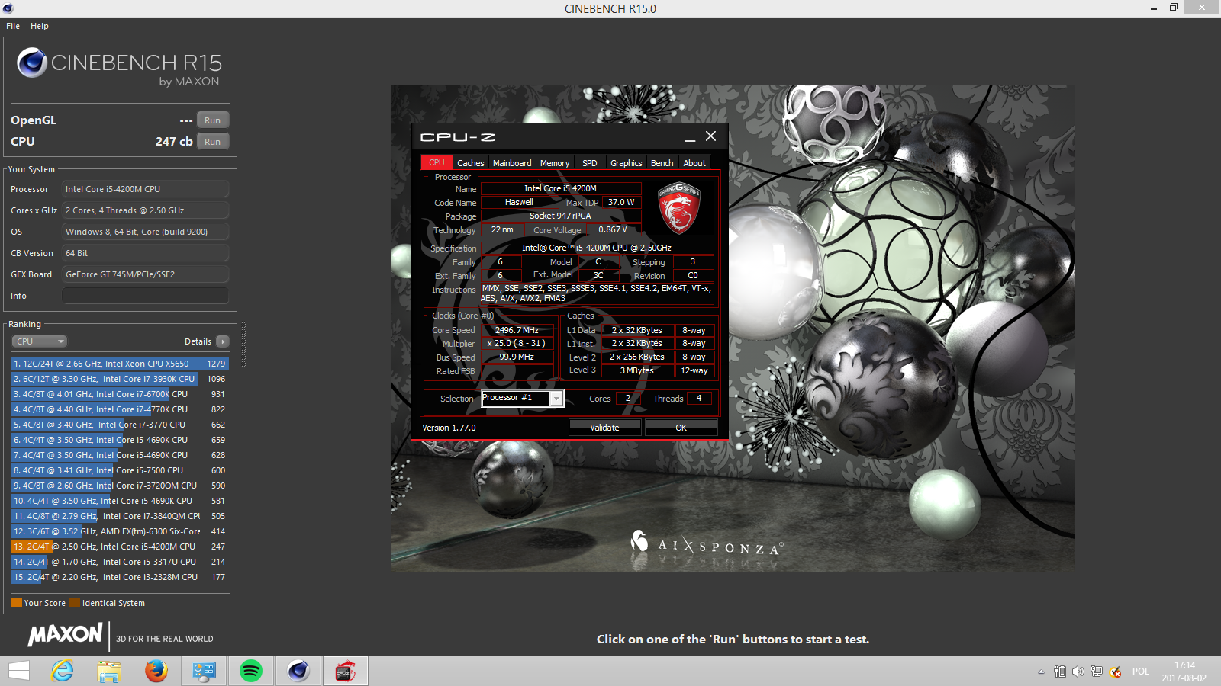Viewport: 1221px width, 686px height.
Task: Close the CPU-Z window
Action: [x=710, y=136]
